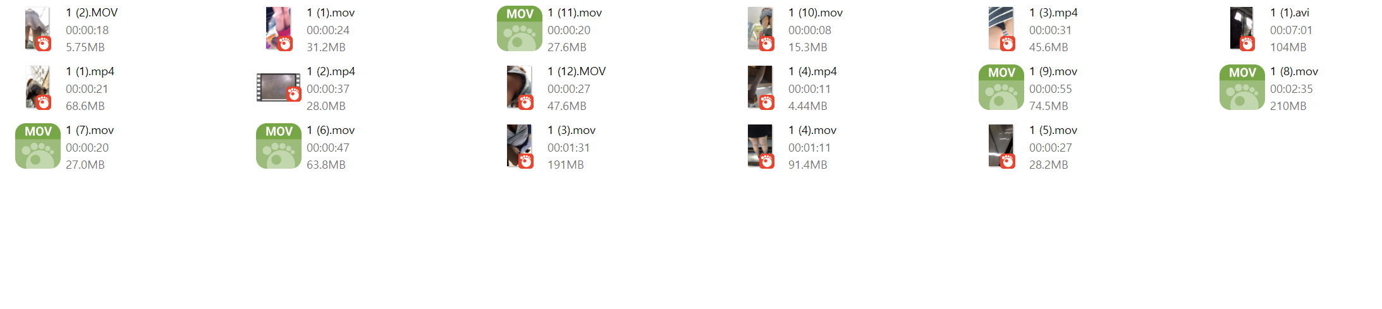Select the MOV icon beside 1 (8).mov
Screen dimensions: 1382x309
tap(1242, 87)
